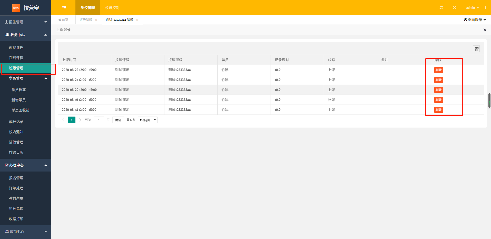This screenshot has height=239, width=491.
Task: Open 面授课程 in sidebar
Action: pyautogui.click(x=26, y=48)
